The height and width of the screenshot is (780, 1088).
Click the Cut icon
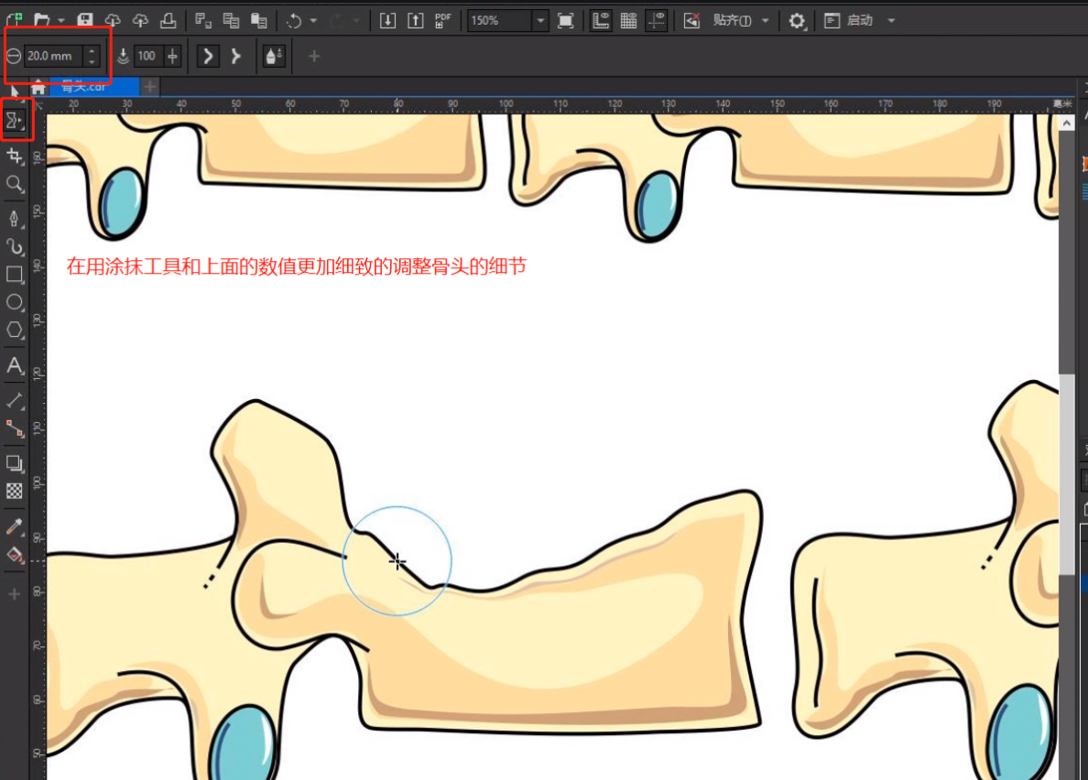point(202,20)
